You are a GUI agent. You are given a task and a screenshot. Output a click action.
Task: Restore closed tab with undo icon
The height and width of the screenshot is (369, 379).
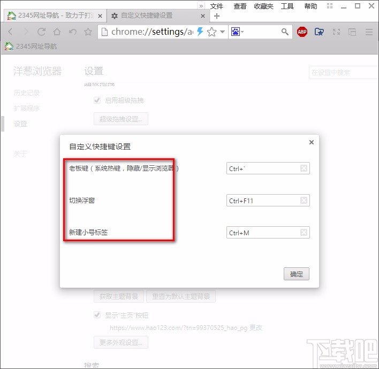tap(72, 32)
